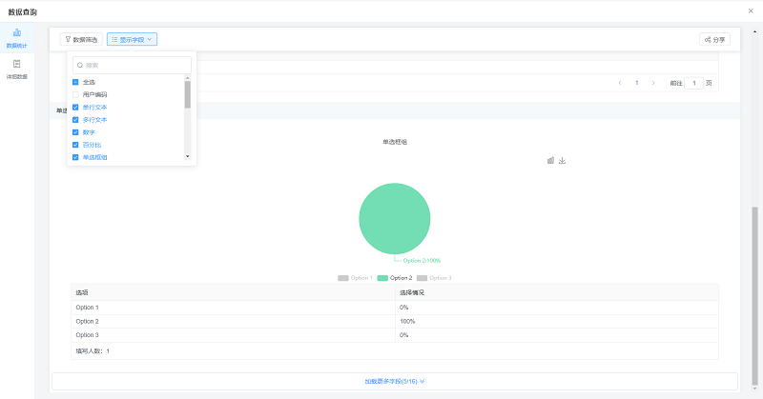The height and width of the screenshot is (399, 763).
Task: Download the pie chart image
Action: [563, 160]
